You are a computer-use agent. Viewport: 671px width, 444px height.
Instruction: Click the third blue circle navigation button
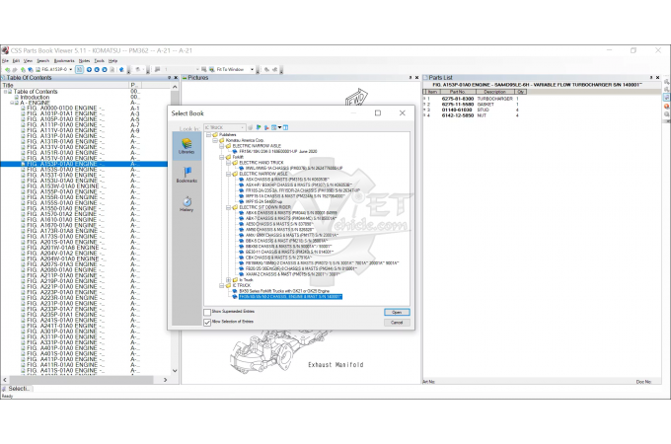[104, 69]
